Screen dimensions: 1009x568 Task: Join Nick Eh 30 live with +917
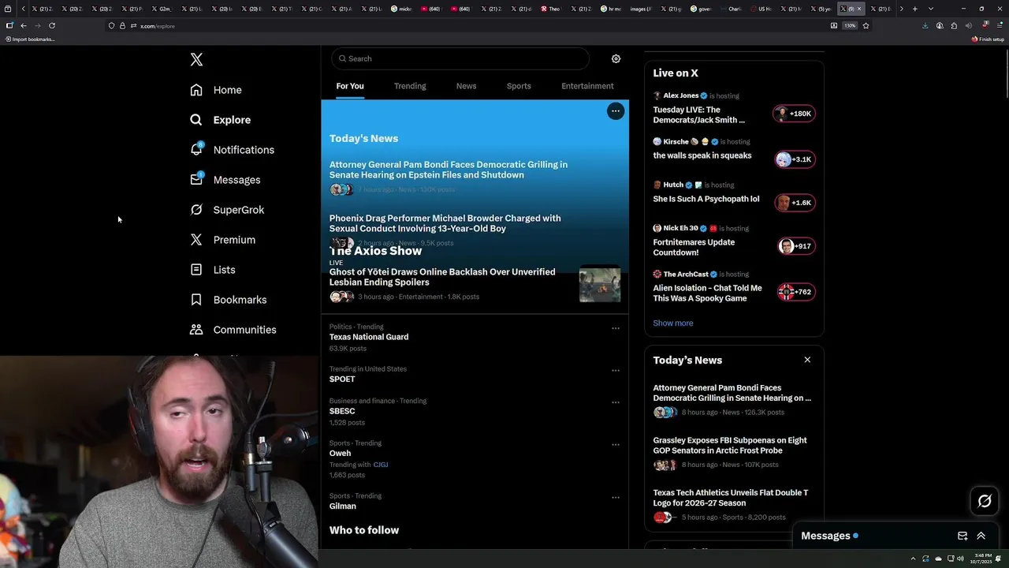[x=795, y=246]
